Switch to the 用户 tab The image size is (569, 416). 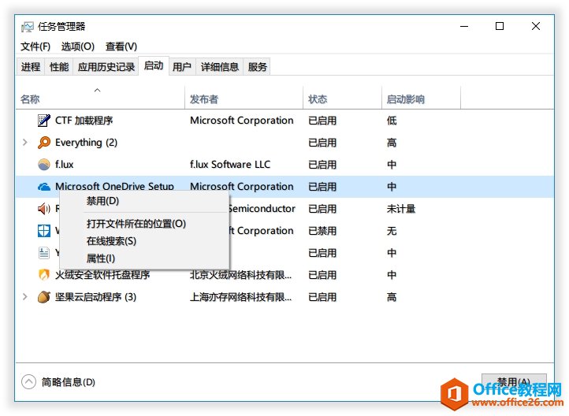(x=182, y=67)
